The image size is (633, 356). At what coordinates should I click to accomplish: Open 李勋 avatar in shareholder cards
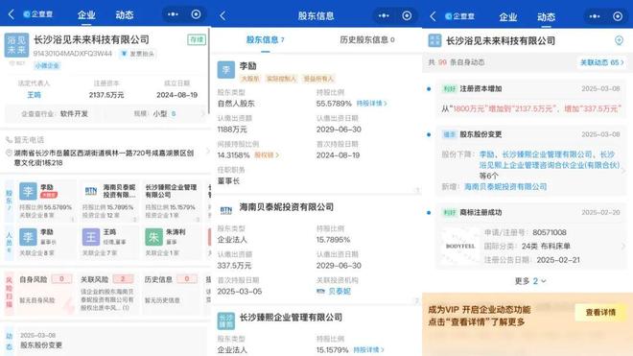click(28, 191)
